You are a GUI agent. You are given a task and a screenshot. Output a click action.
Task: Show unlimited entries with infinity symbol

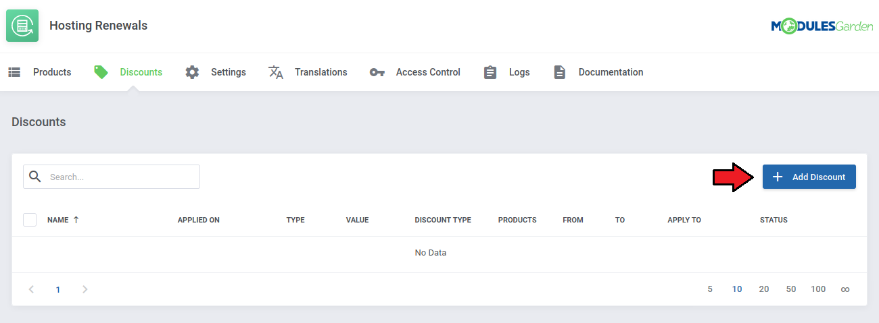tap(845, 289)
